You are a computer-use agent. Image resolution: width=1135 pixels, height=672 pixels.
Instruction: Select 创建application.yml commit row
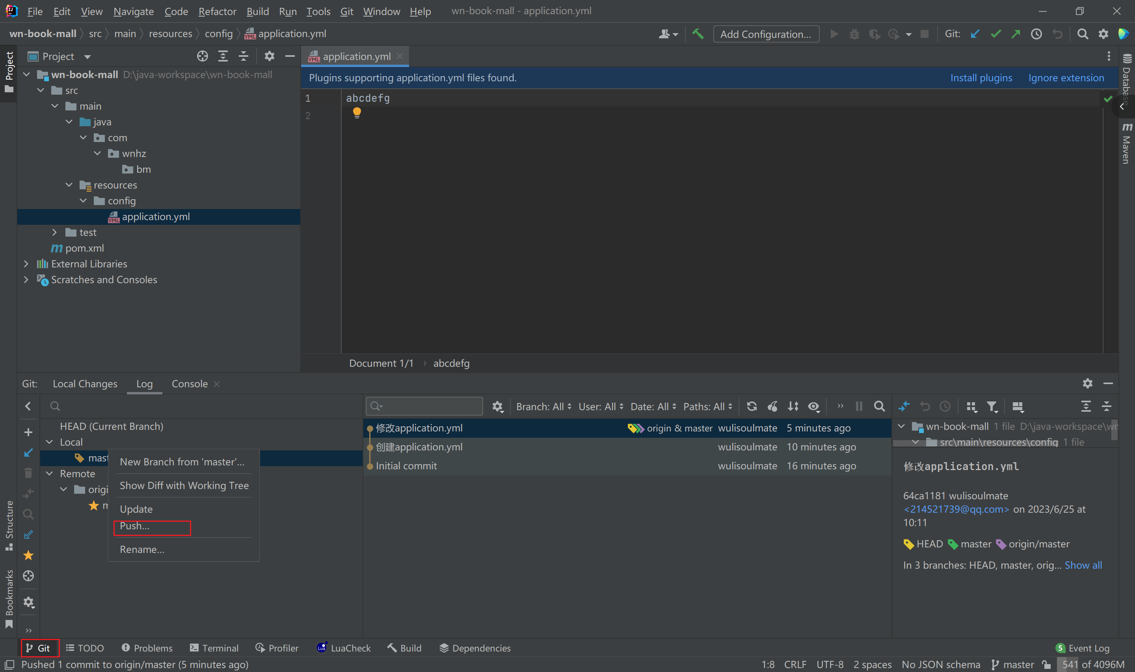pos(627,446)
